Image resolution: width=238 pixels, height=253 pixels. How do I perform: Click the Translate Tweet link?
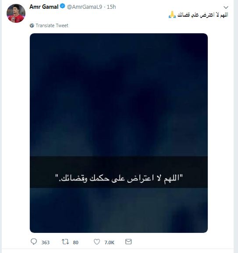click(52, 25)
